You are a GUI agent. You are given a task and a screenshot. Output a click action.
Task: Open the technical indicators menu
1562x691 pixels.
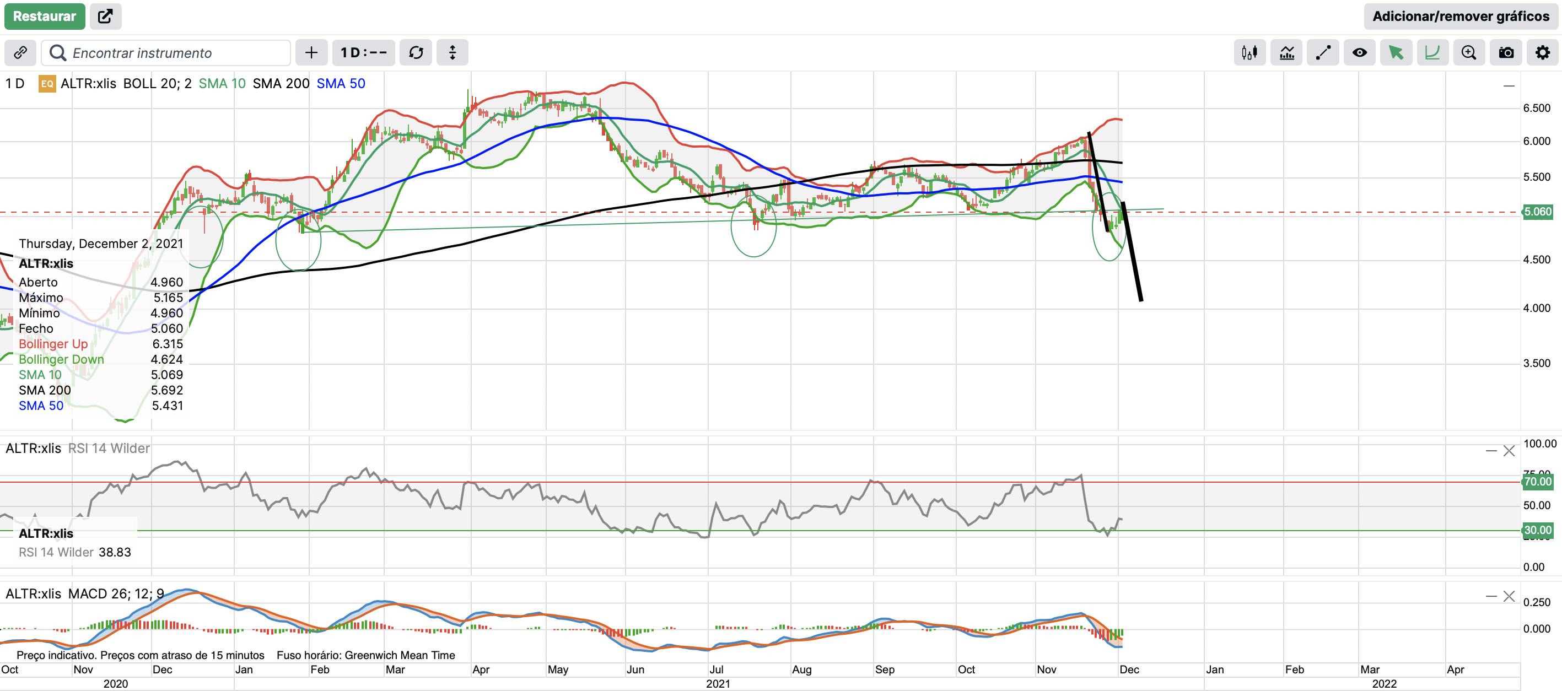tap(1286, 53)
